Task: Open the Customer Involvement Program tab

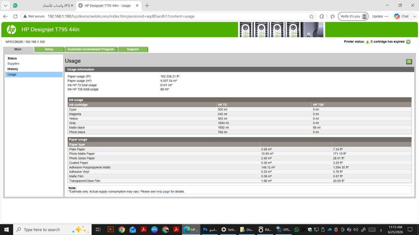Action: 91,49
